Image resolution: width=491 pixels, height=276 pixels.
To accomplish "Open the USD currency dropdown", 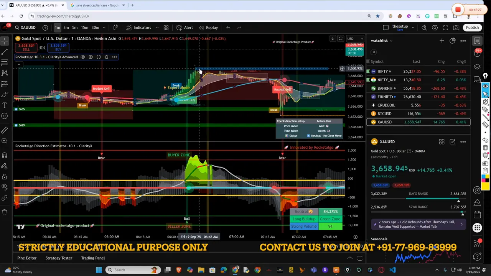I will [x=354, y=39].
